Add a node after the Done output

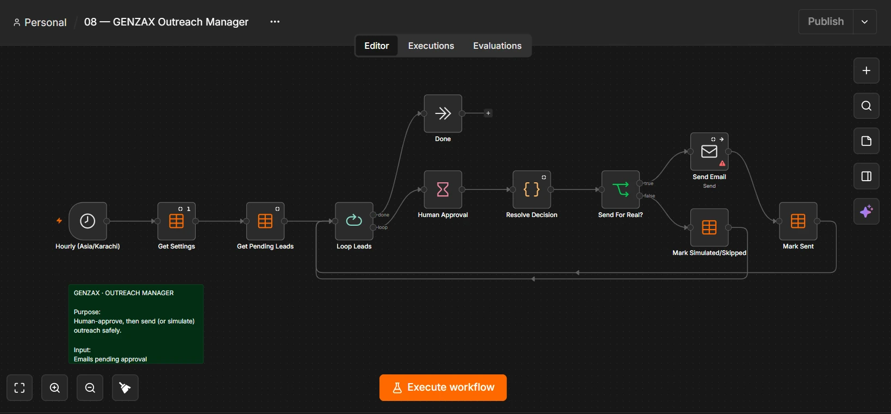[488, 113]
